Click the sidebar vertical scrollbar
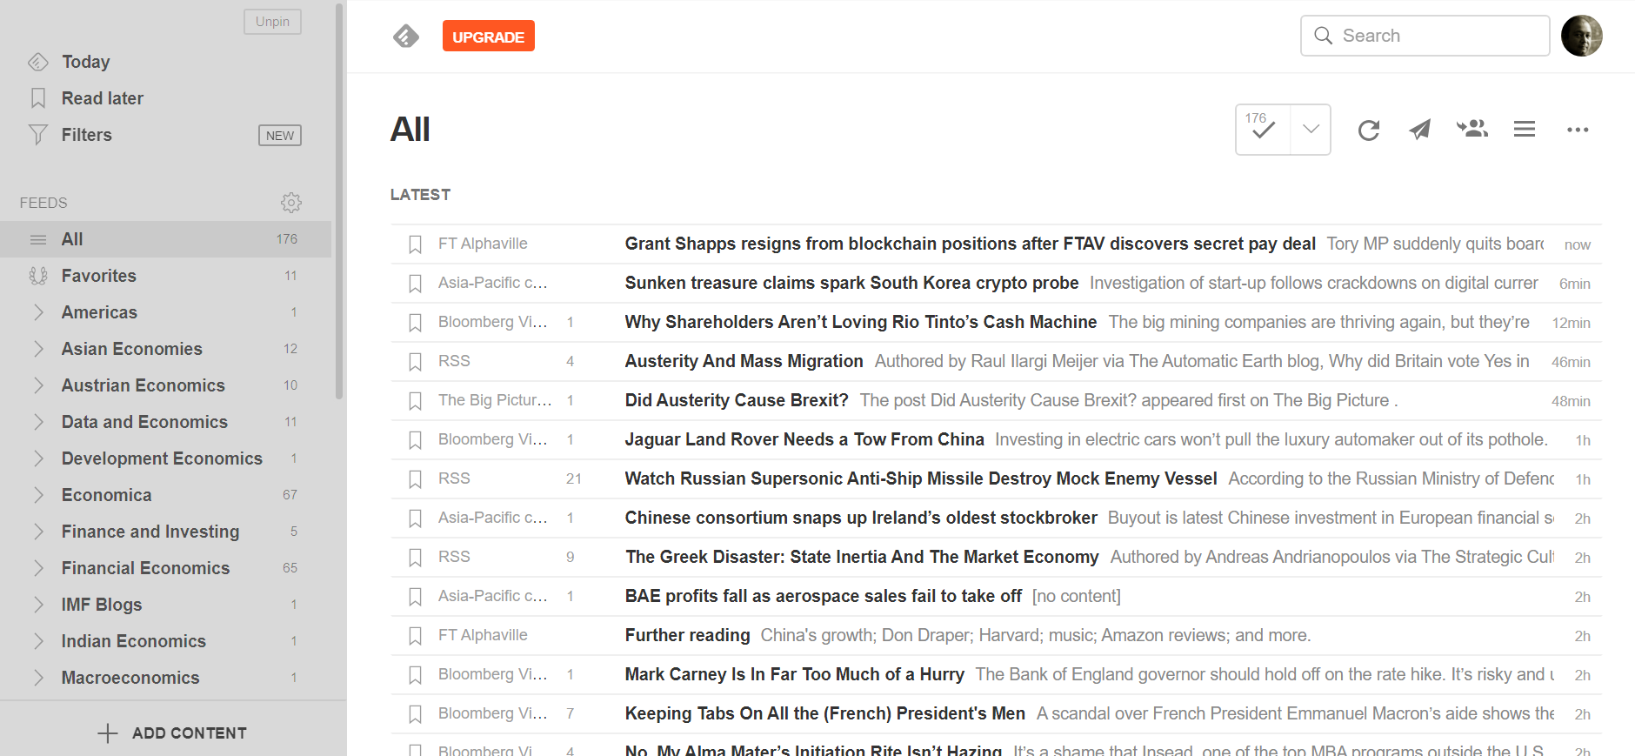Viewport: 1635px width, 756px height. [339, 200]
